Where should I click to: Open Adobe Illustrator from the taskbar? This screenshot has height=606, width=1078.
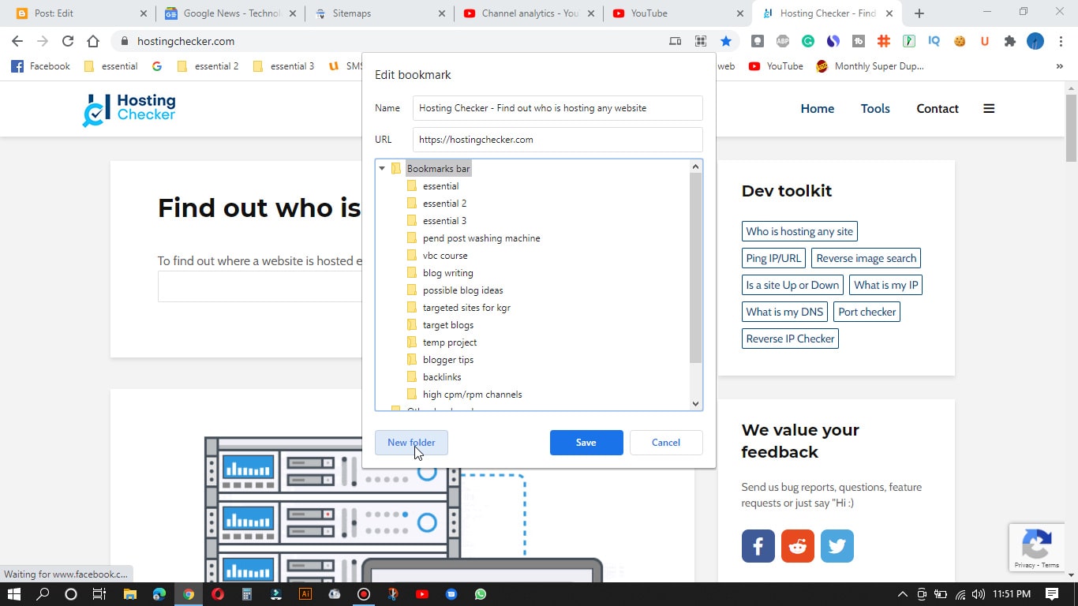[x=305, y=594]
